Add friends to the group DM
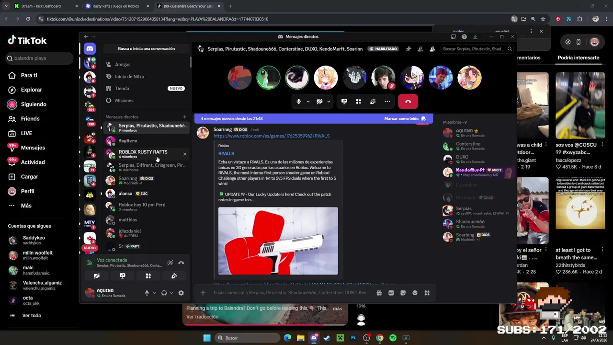Image resolution: width=613 pixels, height=345 pixels. point(420,49)
